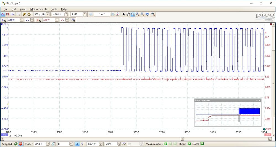The image size is (276, 147).
Task: Click the Auto Setup lightning icon
Action: point(24,14)
